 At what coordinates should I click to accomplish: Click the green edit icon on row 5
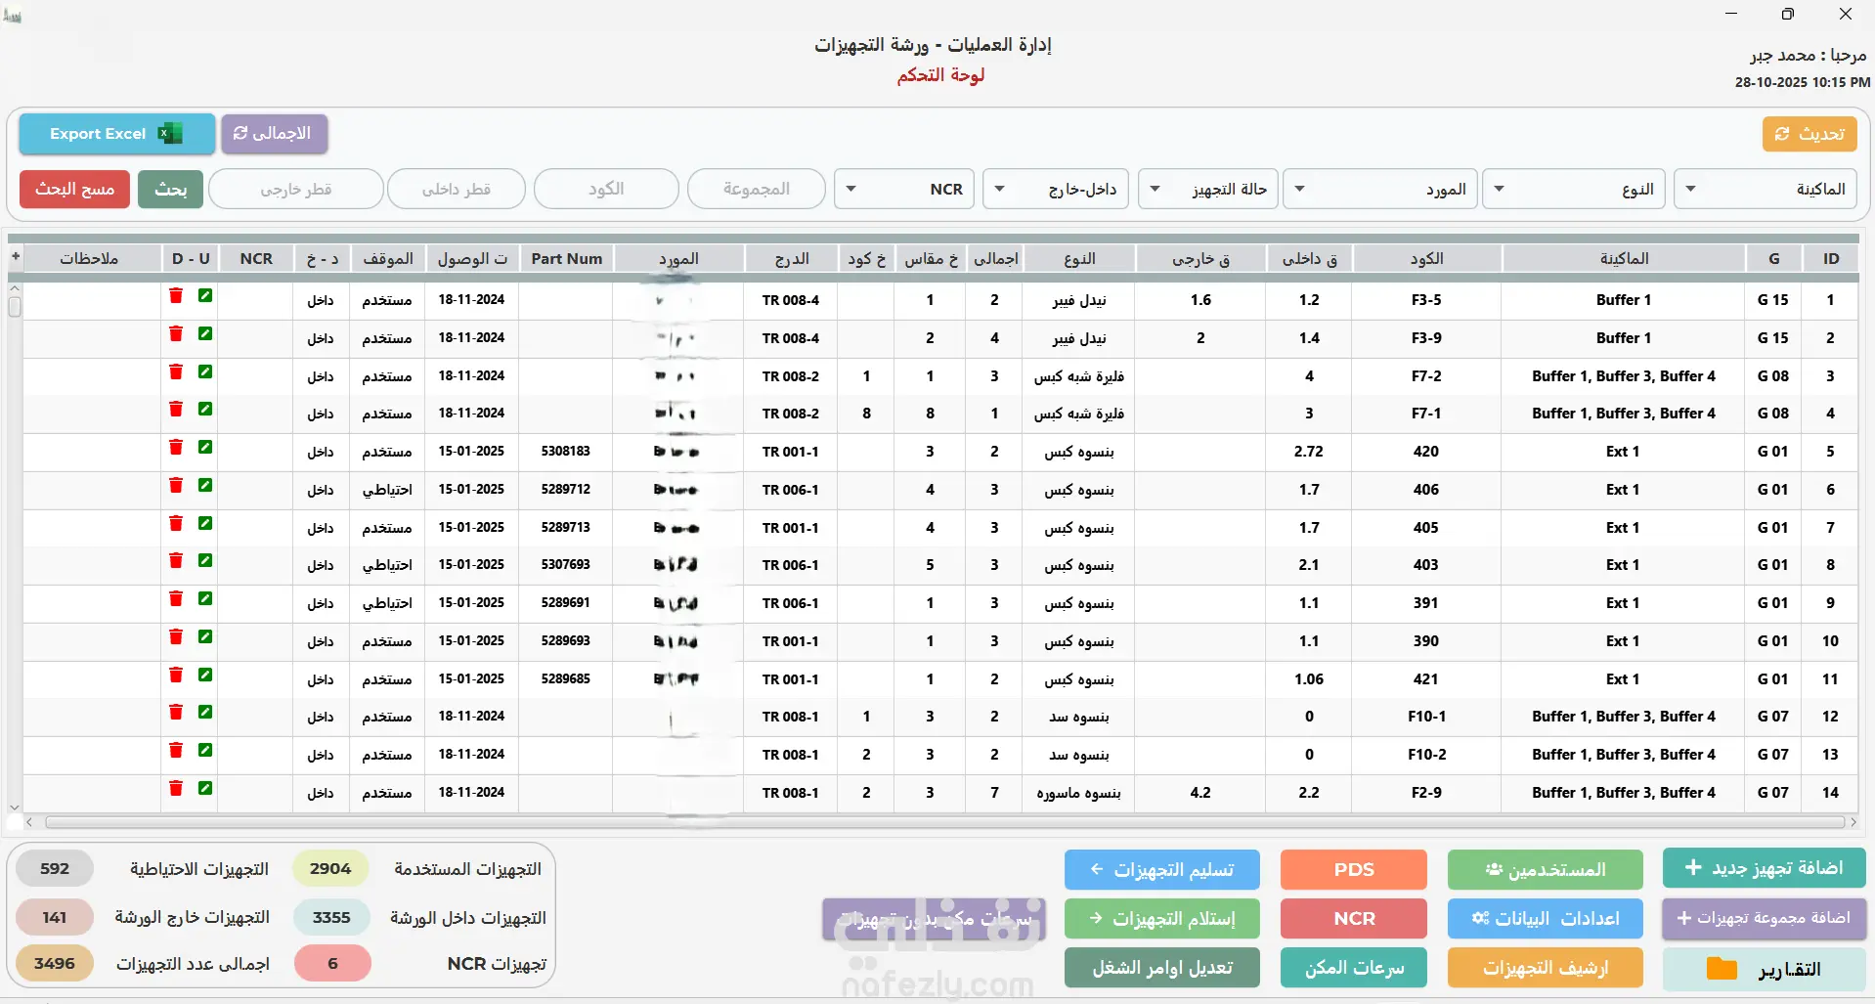click(205, 447)
